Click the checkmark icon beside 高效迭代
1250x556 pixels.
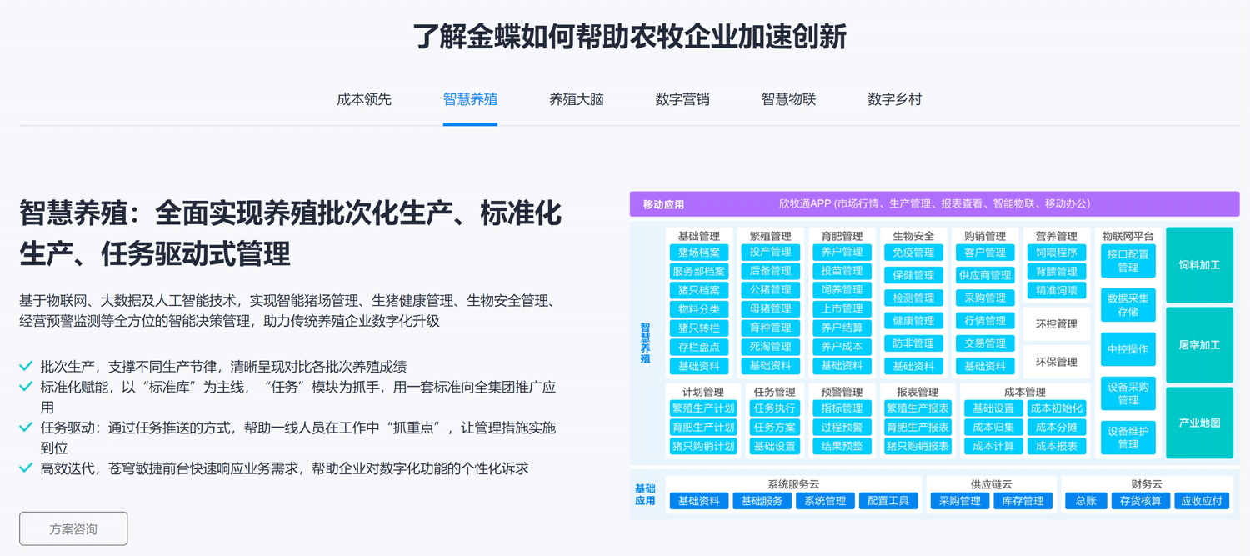pos(26,468)
